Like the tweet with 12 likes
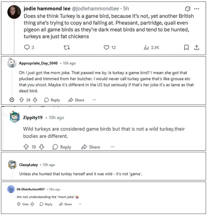 coord(106,48)
